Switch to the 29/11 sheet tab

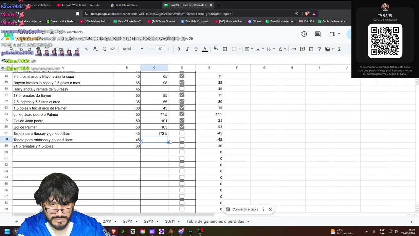pyautogui.click(x=149, y=222)
